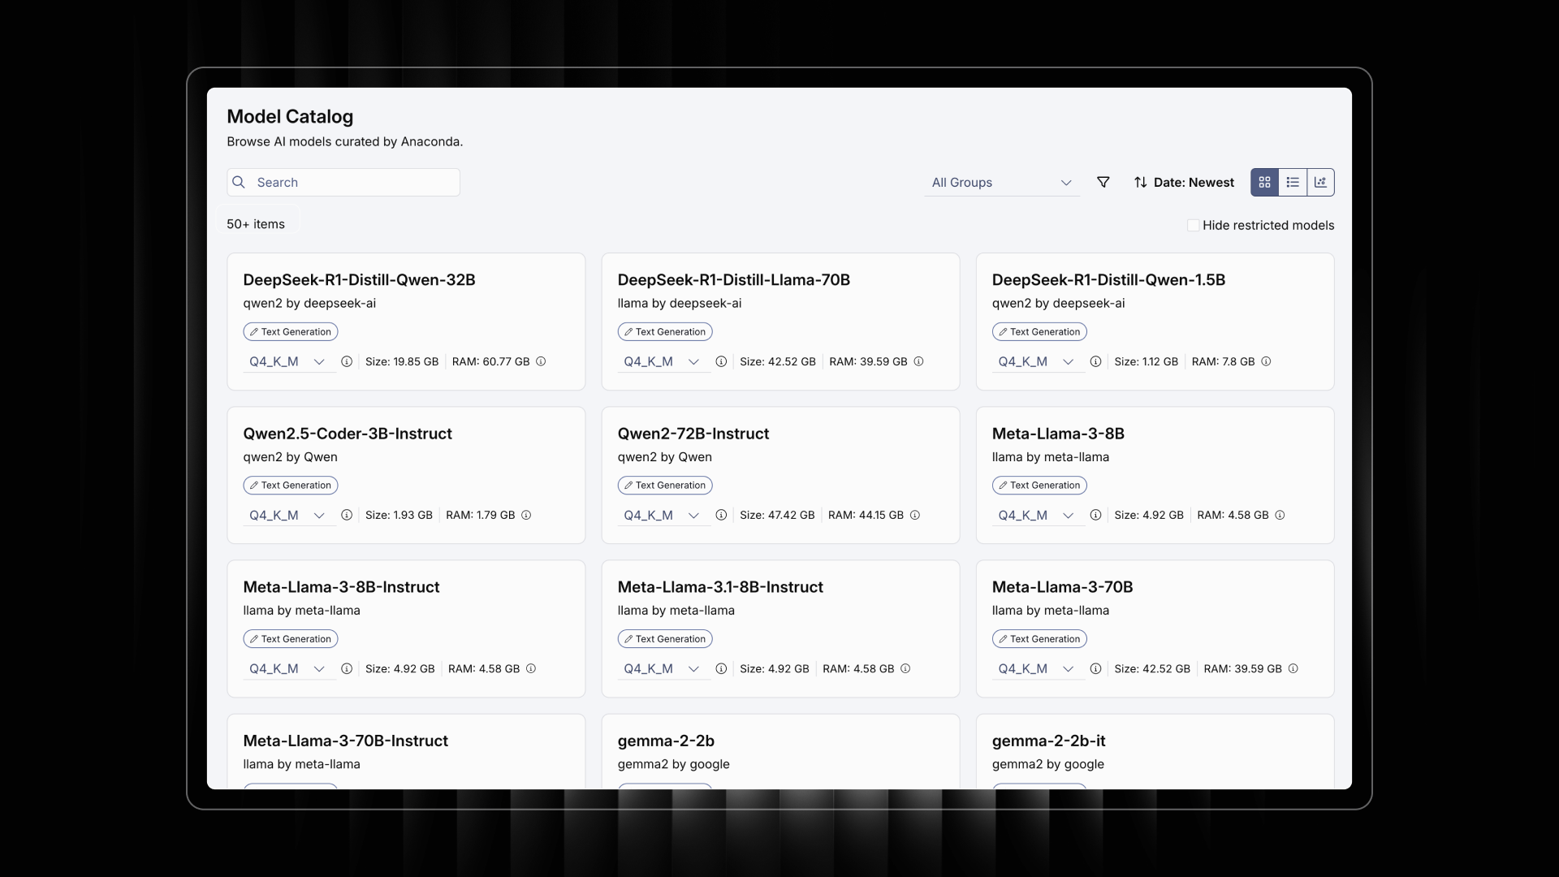This screenshot has width=1559, height=877.
Task: Open quantization info for Meta-Llama-3.1-8B-Instruct
Action: pyautogui.click(x=721, y=668)
